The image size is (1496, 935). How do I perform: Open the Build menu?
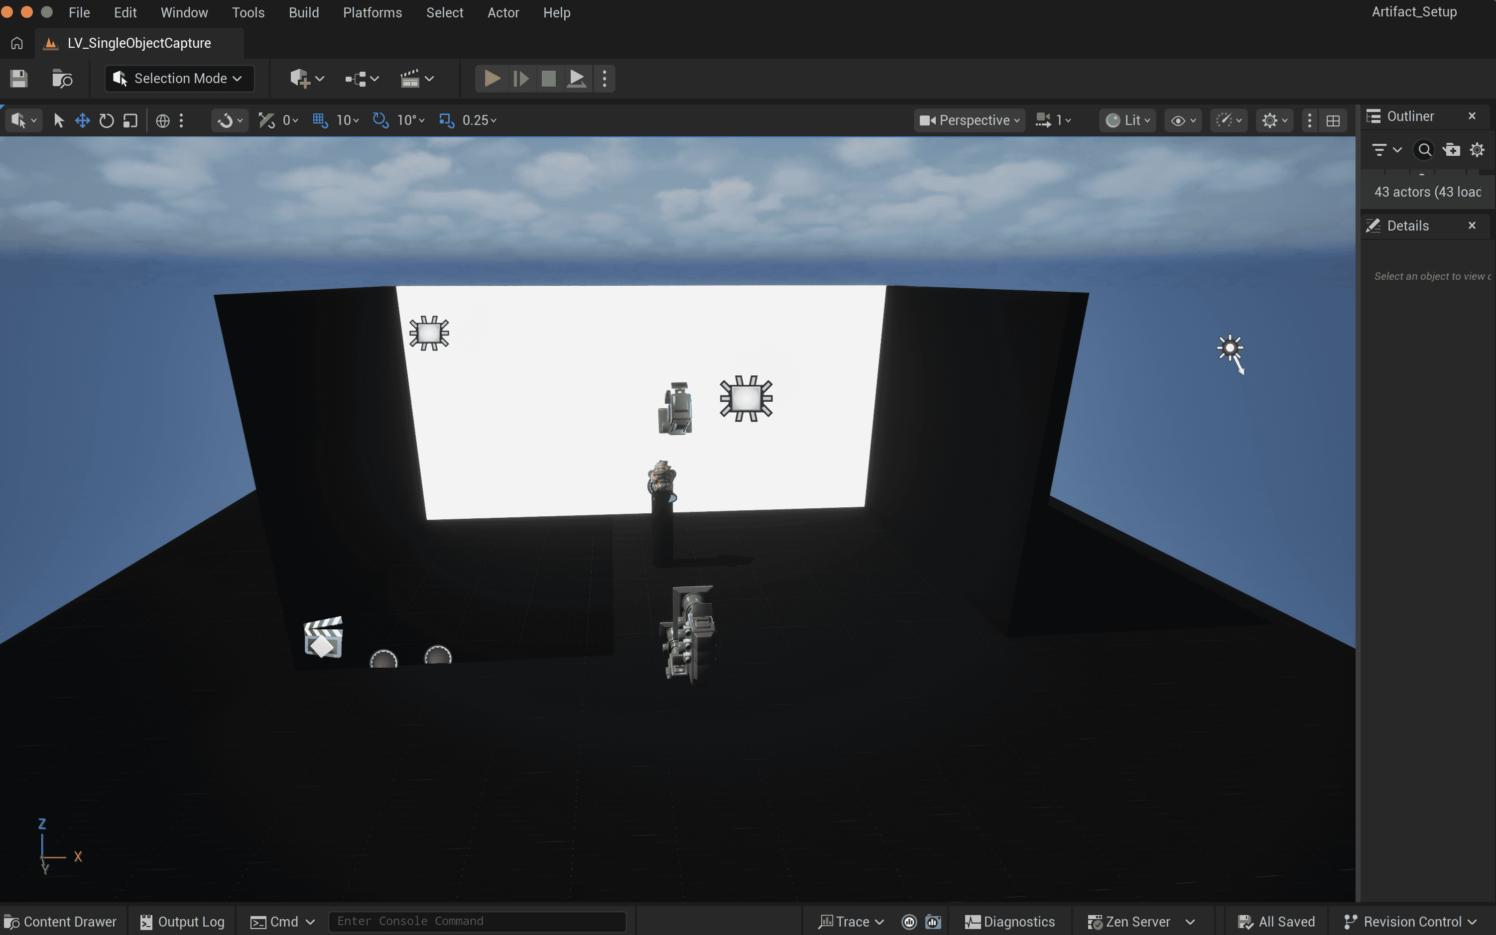tap(304, 12)
